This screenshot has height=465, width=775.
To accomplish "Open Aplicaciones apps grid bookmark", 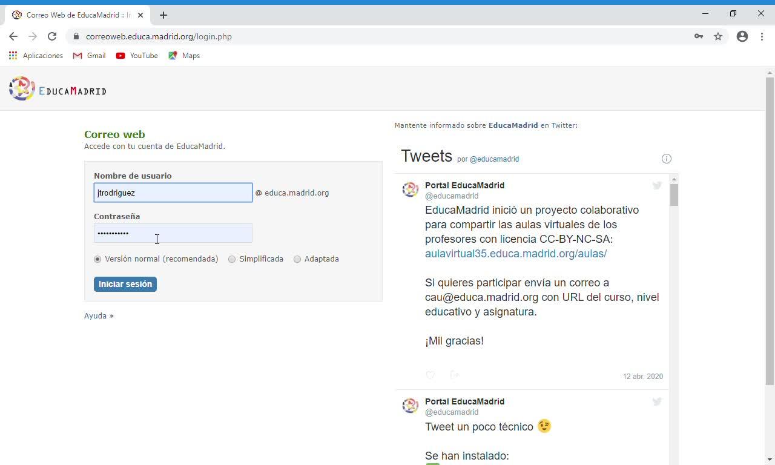I will tap(36, 56).
